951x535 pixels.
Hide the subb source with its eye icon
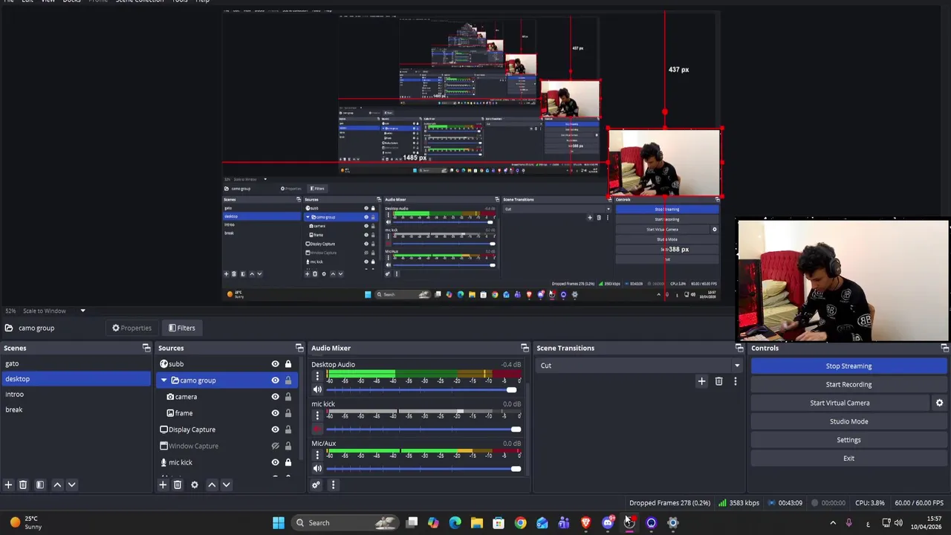tap(275, 364)
